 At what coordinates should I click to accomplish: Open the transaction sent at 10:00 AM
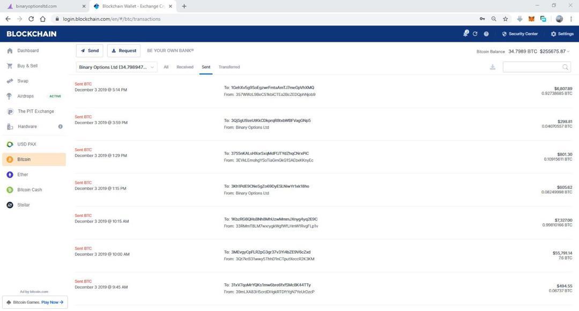tap(323, 255)
